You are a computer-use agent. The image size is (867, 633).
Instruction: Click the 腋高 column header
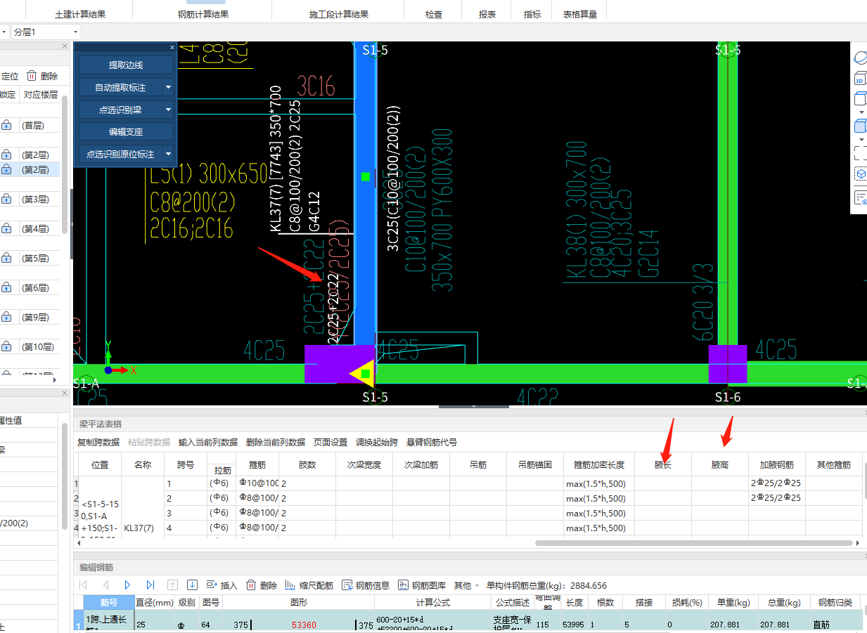720,464
